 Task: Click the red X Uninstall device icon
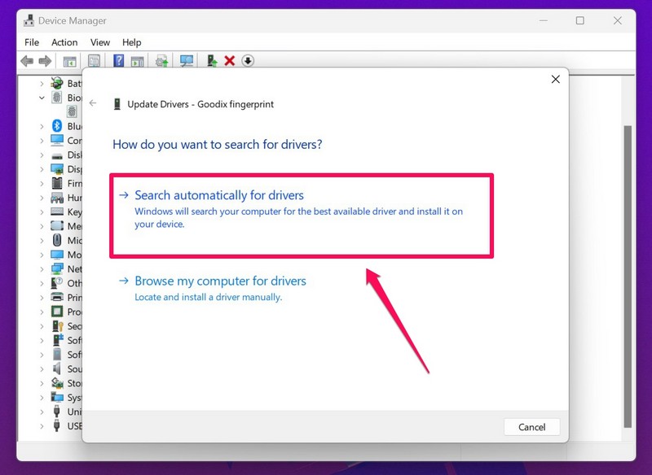click(x=230, y=61)
